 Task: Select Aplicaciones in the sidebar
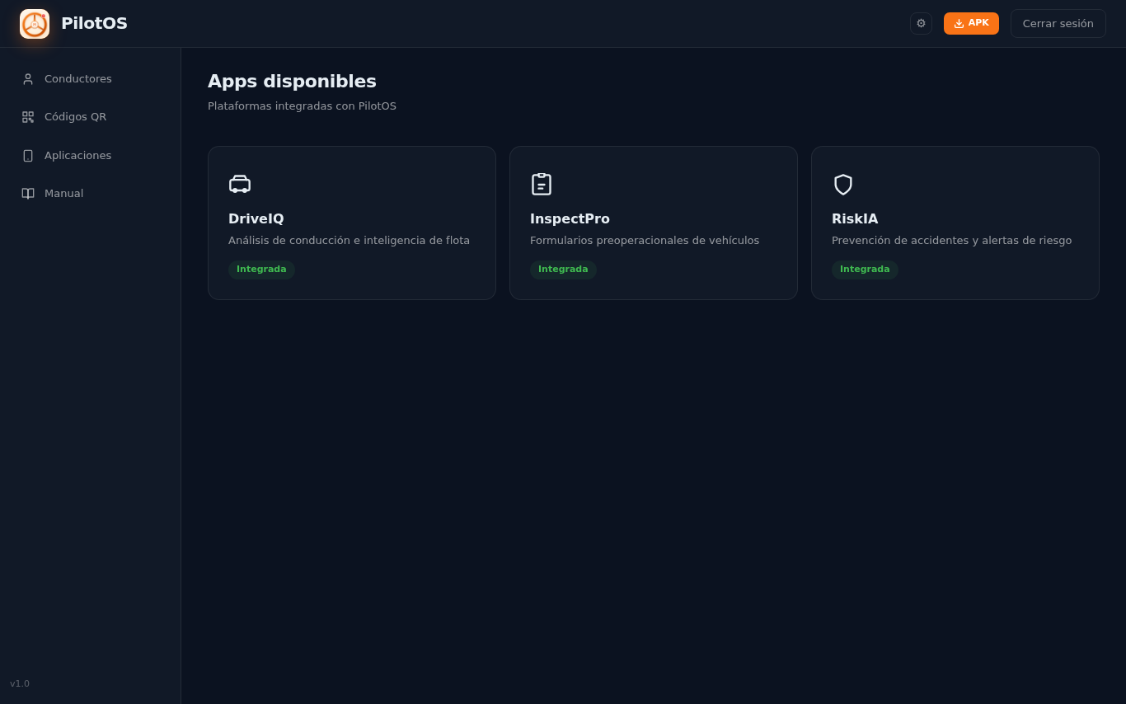point(91,156)
